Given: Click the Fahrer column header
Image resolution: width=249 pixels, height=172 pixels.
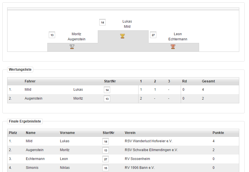Looking at the screenshot, I should [x=30, y=81].
